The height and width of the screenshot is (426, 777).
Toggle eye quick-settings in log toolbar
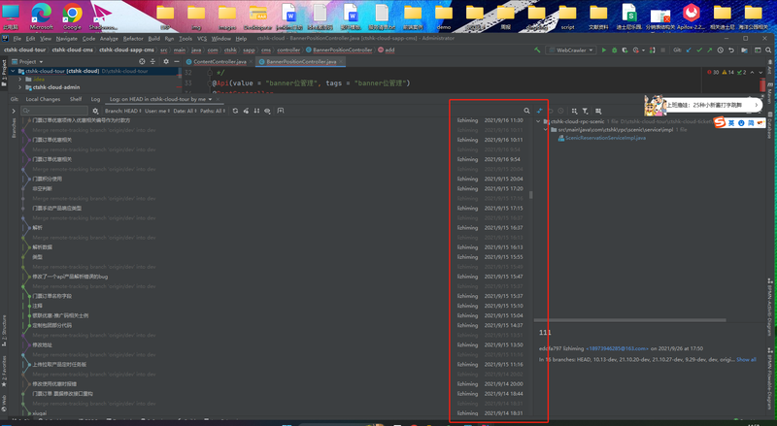[267, 111]
